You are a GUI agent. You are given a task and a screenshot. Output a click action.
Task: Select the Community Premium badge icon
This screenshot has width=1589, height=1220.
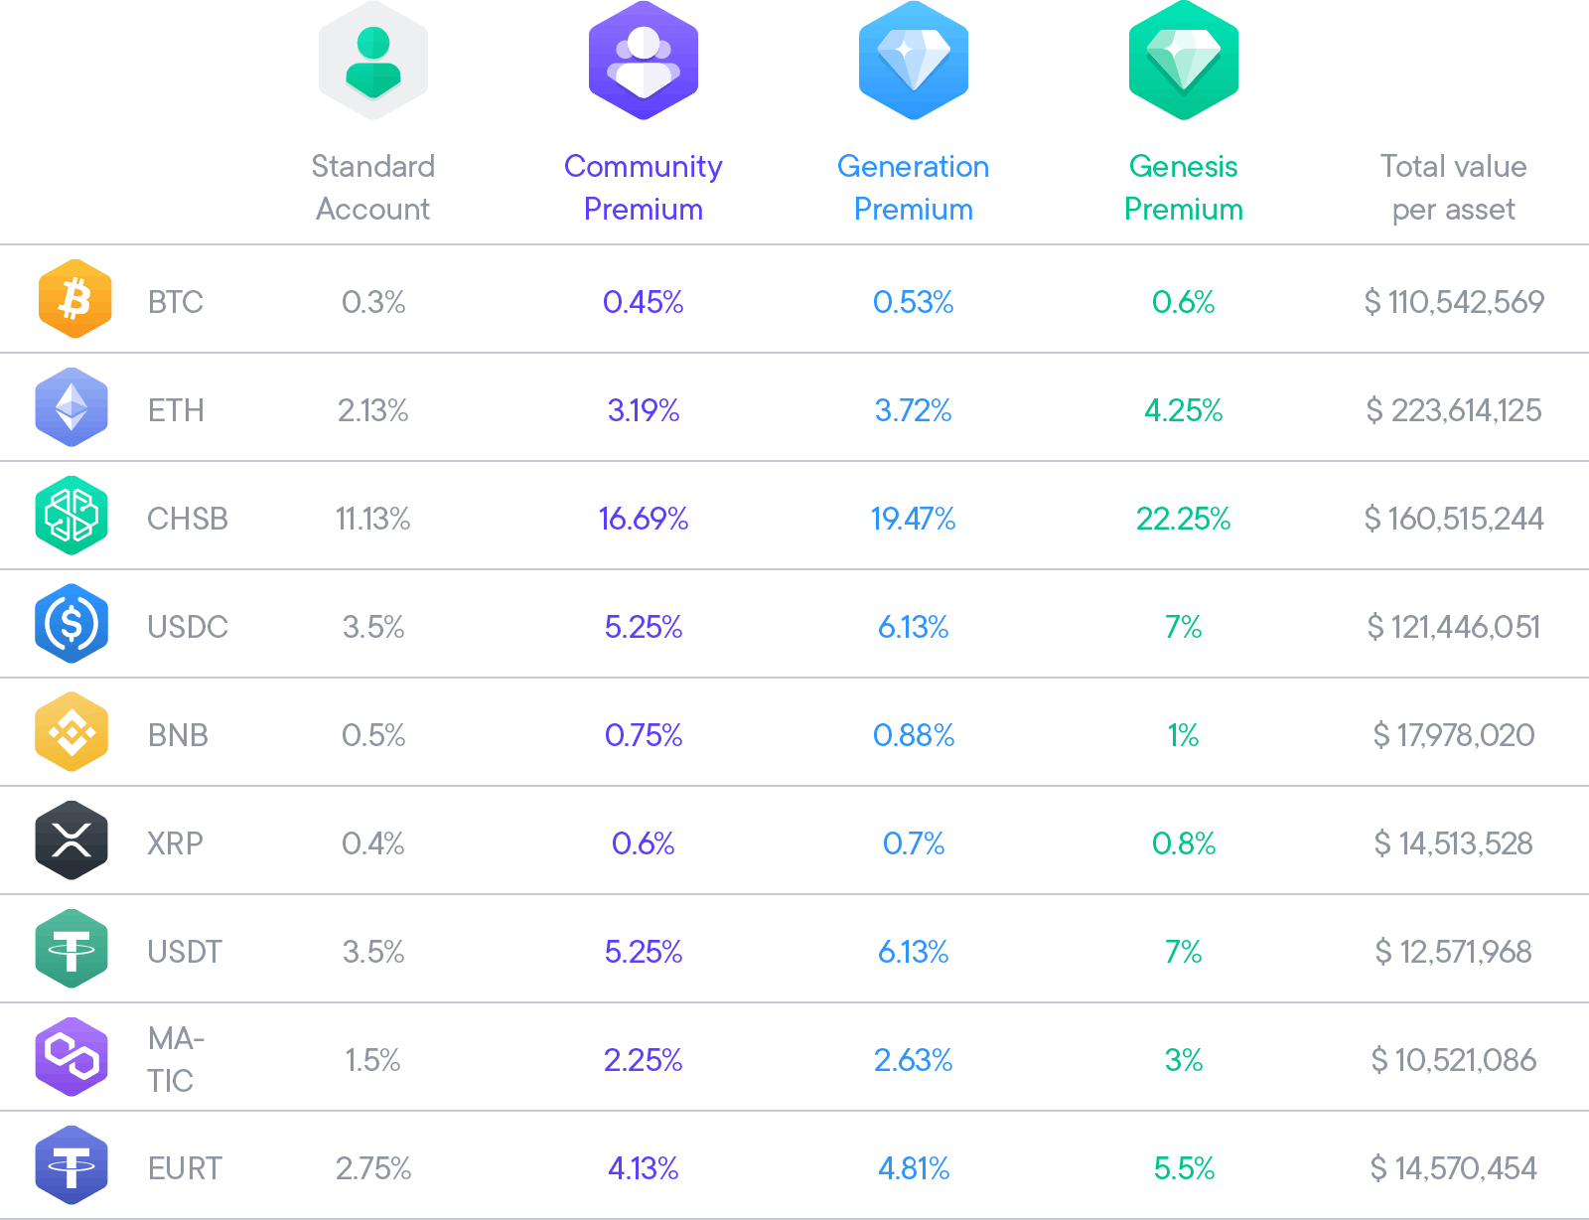644,62
